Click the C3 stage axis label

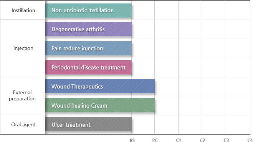point(226,140)
